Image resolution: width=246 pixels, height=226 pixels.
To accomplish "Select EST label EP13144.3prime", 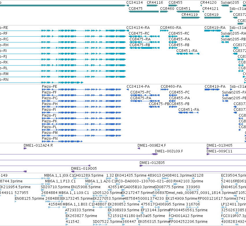I will pyautogui.click(x=155, y=210).
